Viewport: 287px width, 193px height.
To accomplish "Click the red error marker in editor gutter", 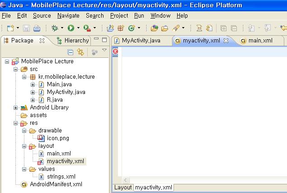I will (115, 52).
